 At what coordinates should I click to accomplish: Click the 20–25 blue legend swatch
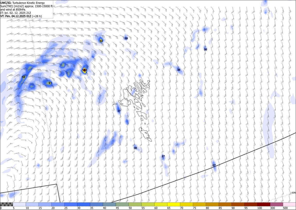(x=58, y=204)
